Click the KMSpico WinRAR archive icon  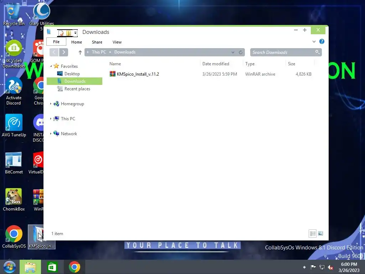pyautogui.click(x=112, y=74)
